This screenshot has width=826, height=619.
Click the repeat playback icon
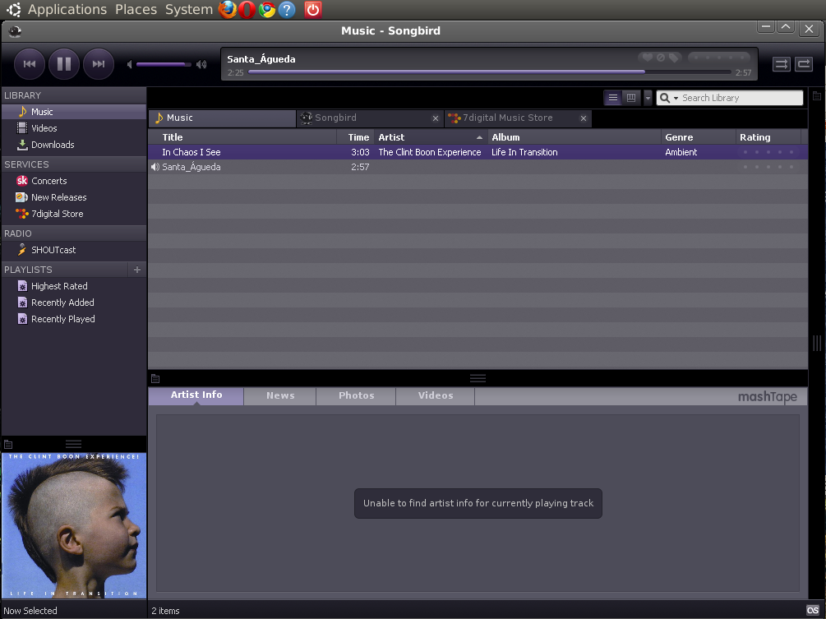tap(803, 63)
